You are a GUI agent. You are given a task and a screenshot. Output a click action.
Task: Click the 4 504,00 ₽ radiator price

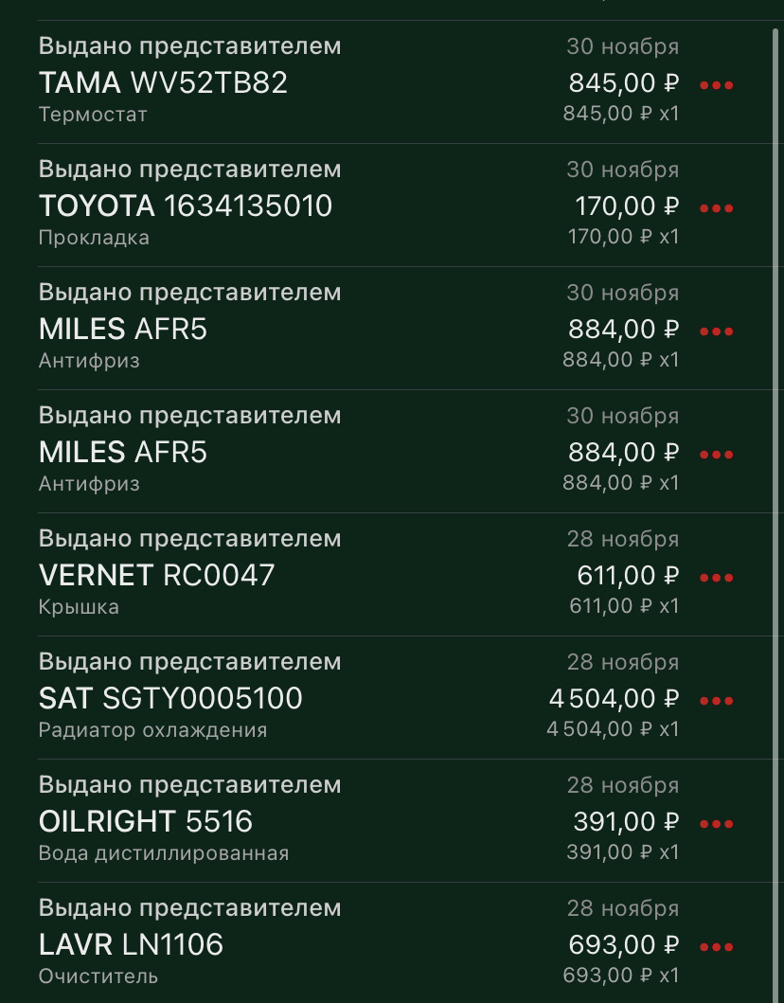click(615, 699)
